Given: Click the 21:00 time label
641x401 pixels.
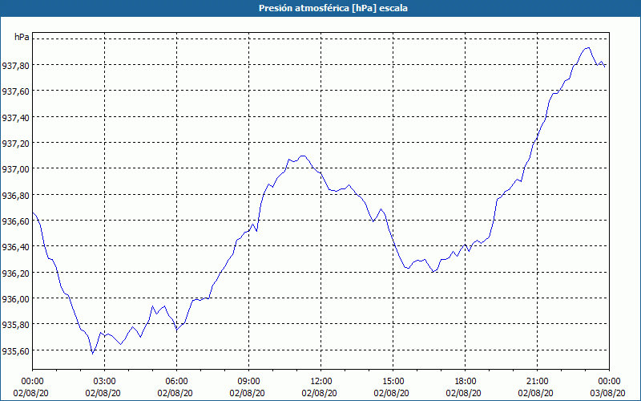Looking at the screenshot, I should 537,381.
